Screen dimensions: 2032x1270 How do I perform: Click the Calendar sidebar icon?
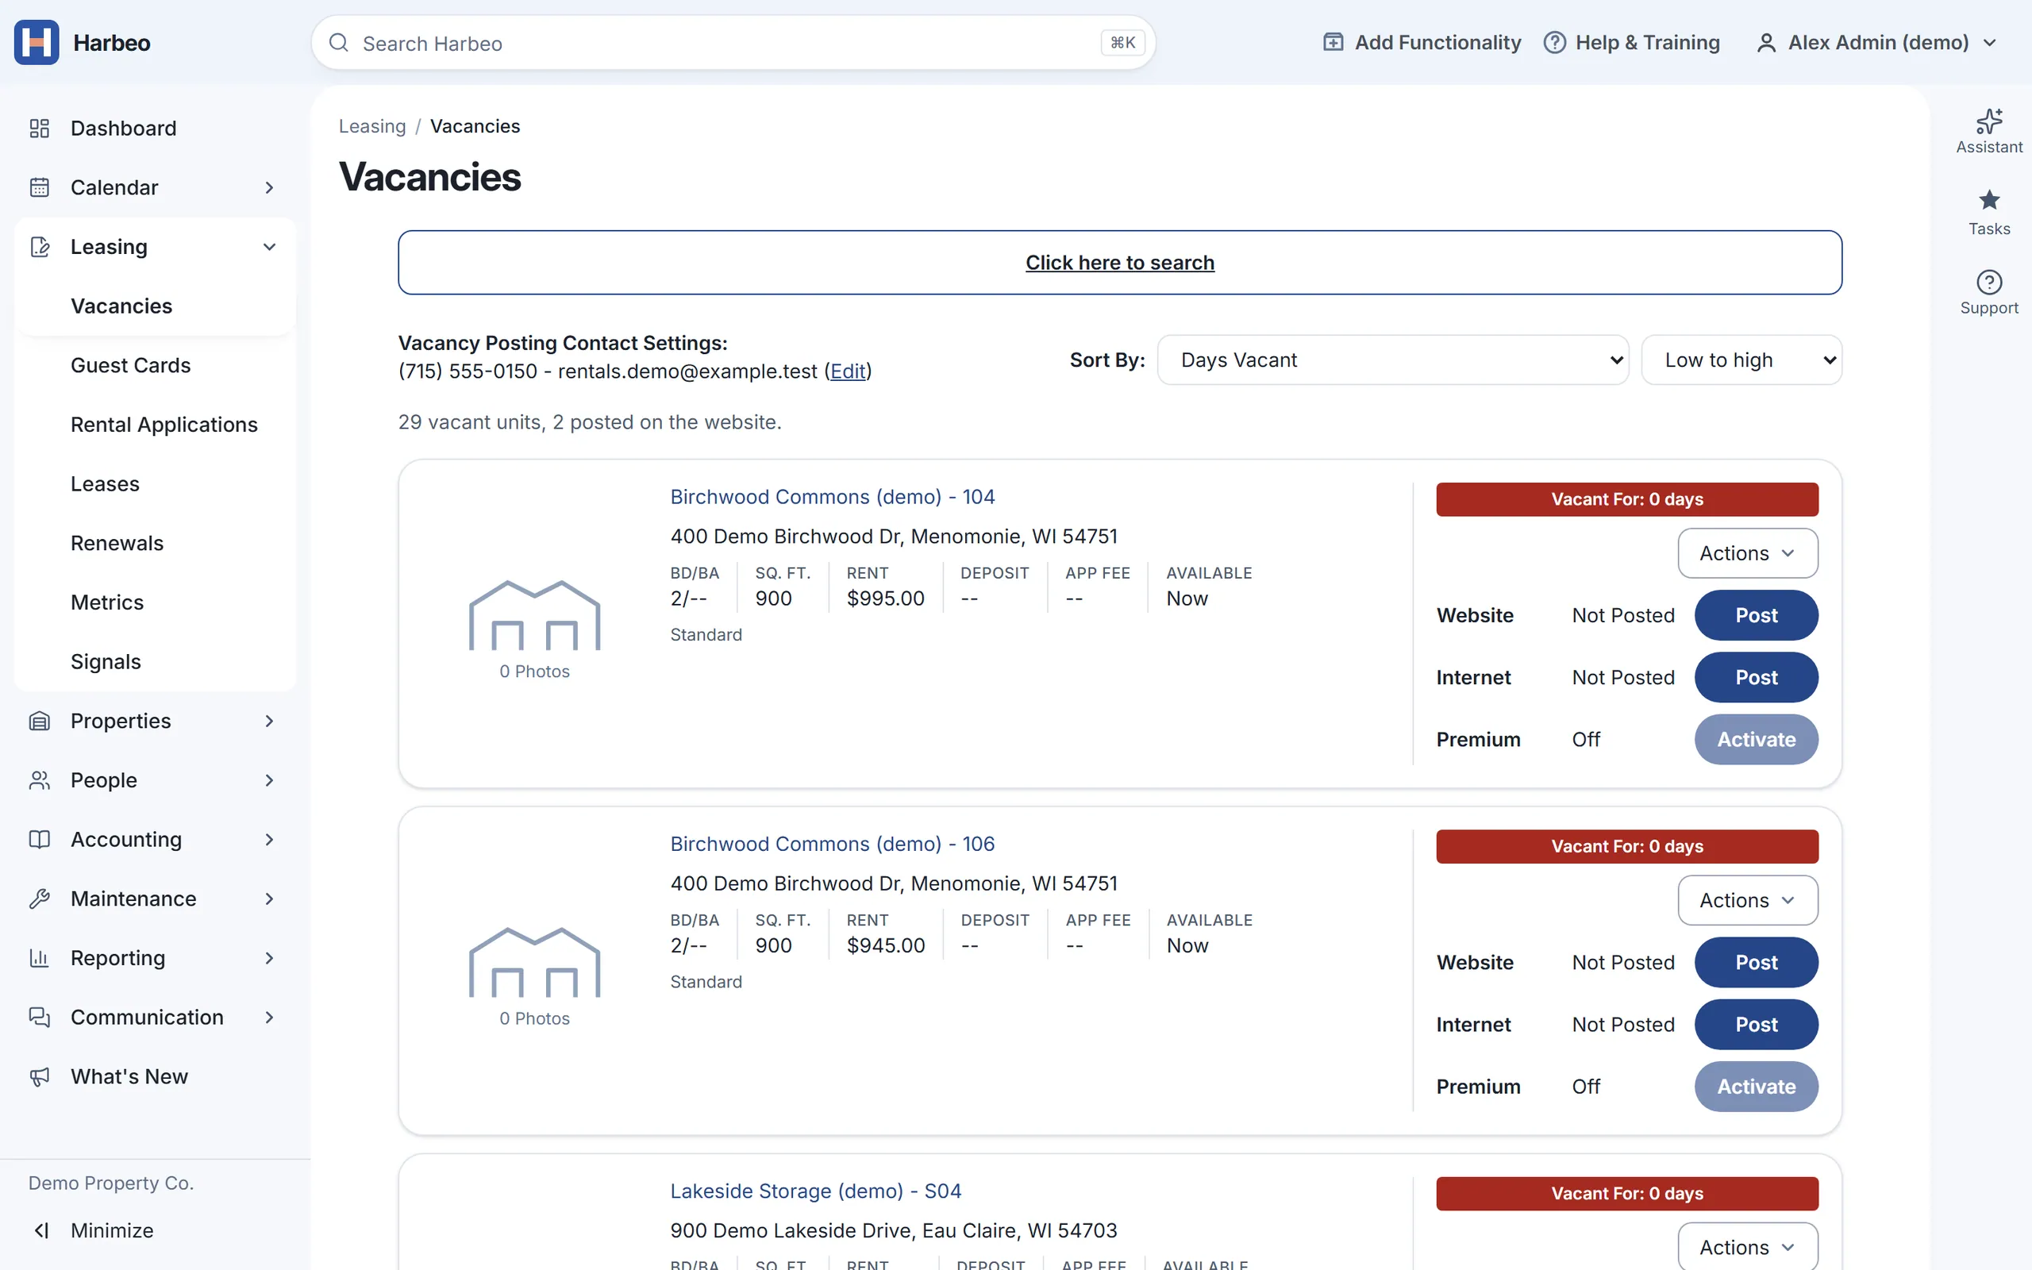(x=40, y=187)
